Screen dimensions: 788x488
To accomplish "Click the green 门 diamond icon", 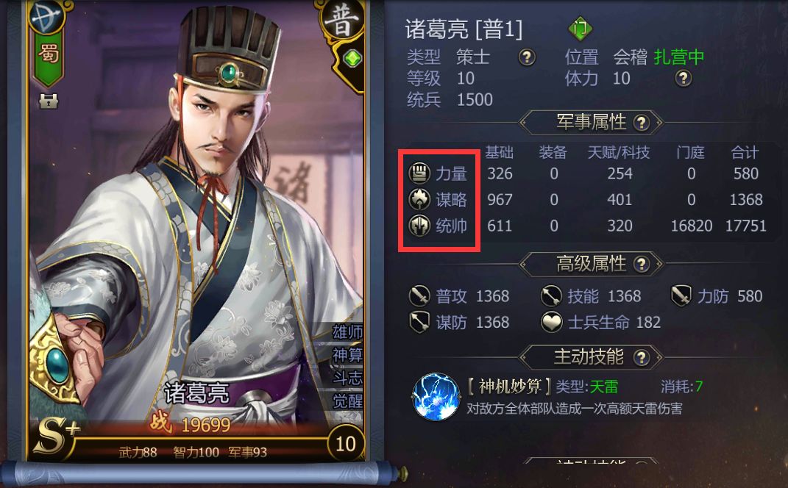I will [x=580, y=29].
